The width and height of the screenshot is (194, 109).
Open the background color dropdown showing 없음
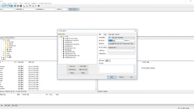(x=108, y=61)
